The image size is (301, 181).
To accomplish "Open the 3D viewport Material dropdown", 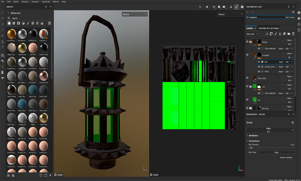I will click(x=135, y=14).
